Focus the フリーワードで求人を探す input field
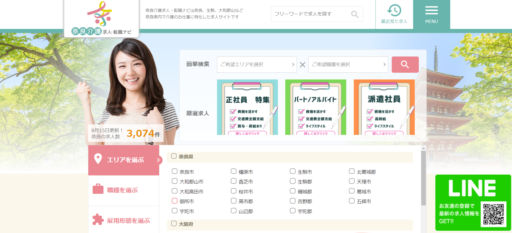The width and height of the screenshot is (512, 233). tap(310, 14)
